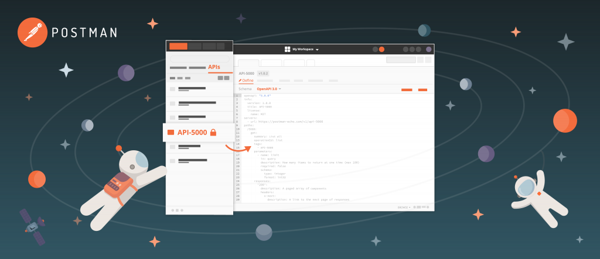Click the 'name: MIT' code line
The height and width of the screenshot is (259, 600).
(258, 114)
